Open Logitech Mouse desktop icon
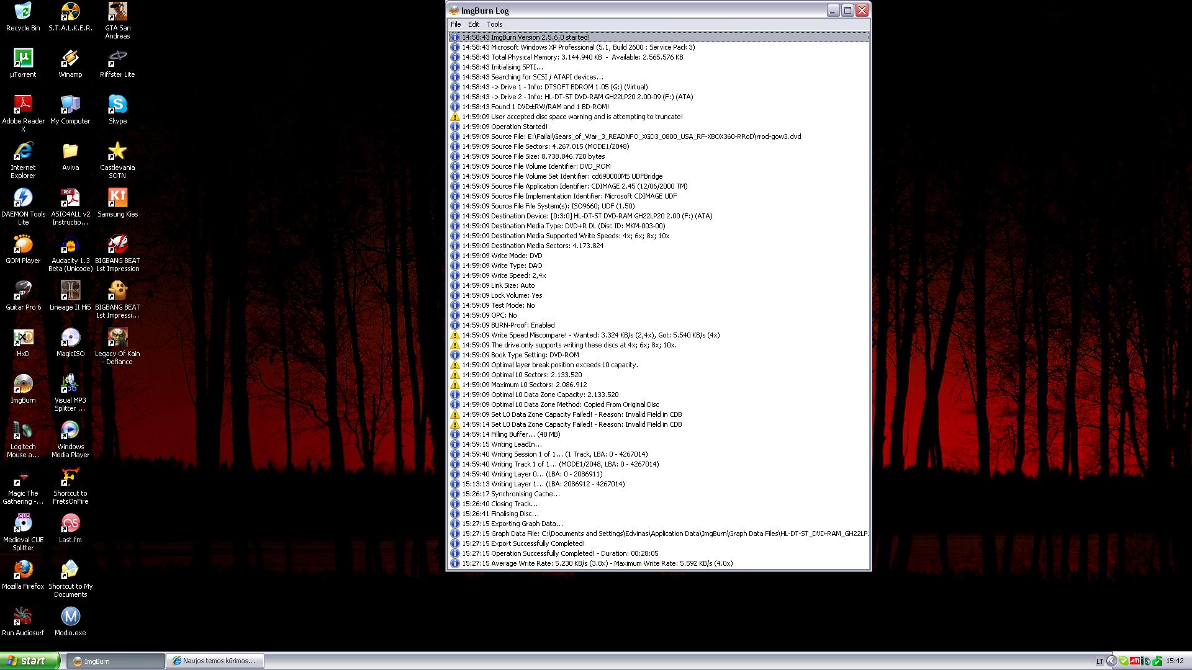Screen dimensions: 1192x670 (23, 439)
